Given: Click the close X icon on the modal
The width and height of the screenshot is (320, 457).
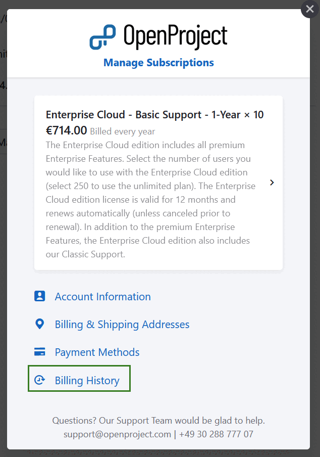Looking at the screenshot, I should (x=309, y=9).
